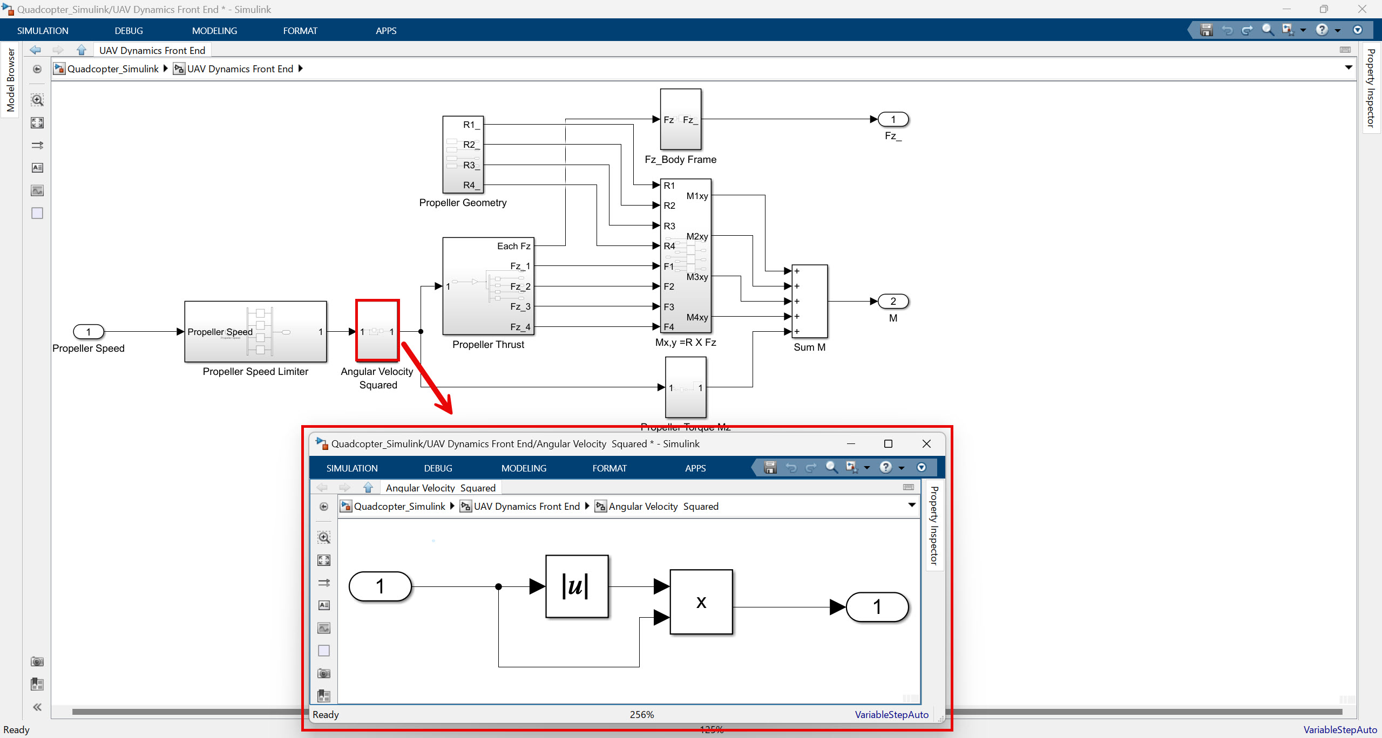Select Annotation tool in Angular Velocity Squared palette
This screenshot has width=1382, height=738.
click(324, 605)
